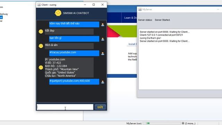Click user avatar beside '#quetport;youtube.com;400;600' message
The image size is (222, 125).
[x=103, y=82]
